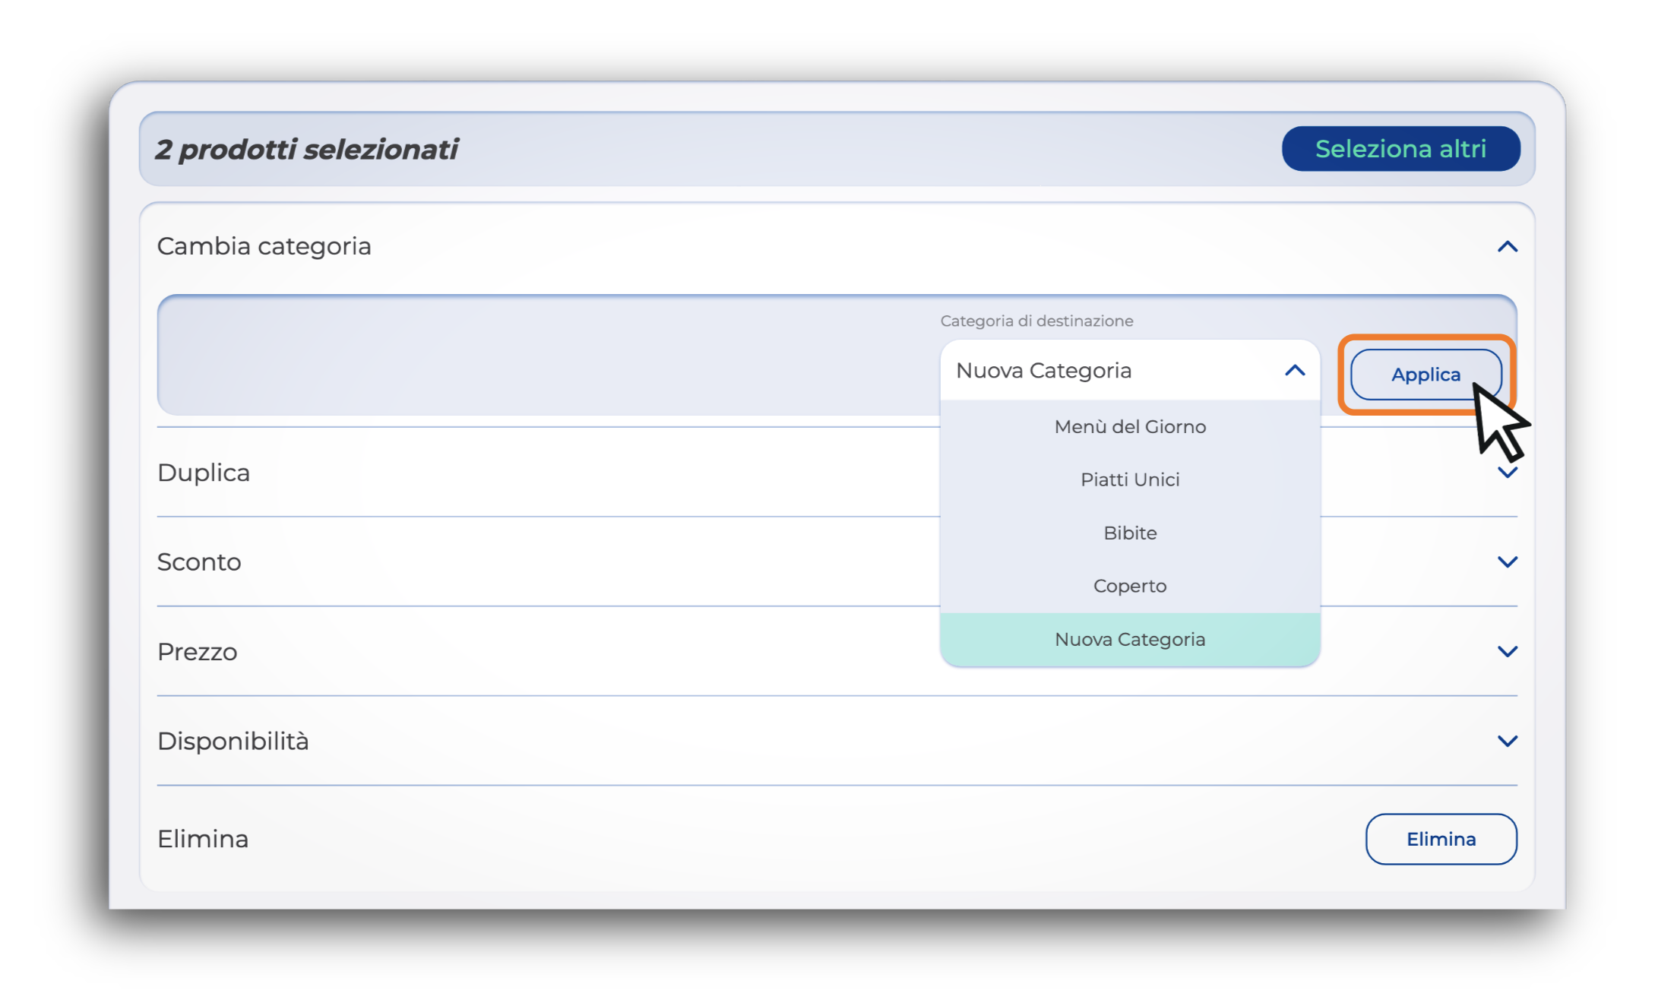Screen dimensions: 1655x1006
Task: Close the Nuova Categoria dropdown arrow
Action: coord(1295,371)
